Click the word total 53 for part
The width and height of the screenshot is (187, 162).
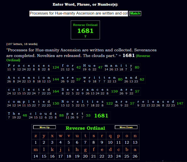click(88, 115)
